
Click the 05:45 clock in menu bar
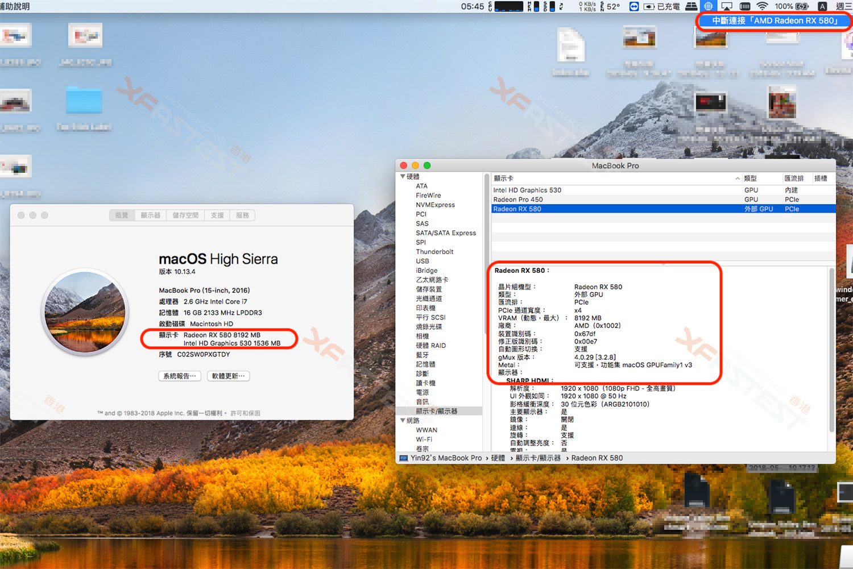coord(473,6)
